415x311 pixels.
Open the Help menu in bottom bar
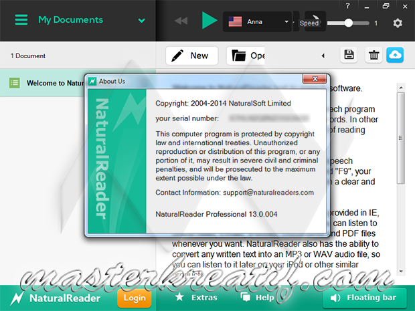click(257, 298)
